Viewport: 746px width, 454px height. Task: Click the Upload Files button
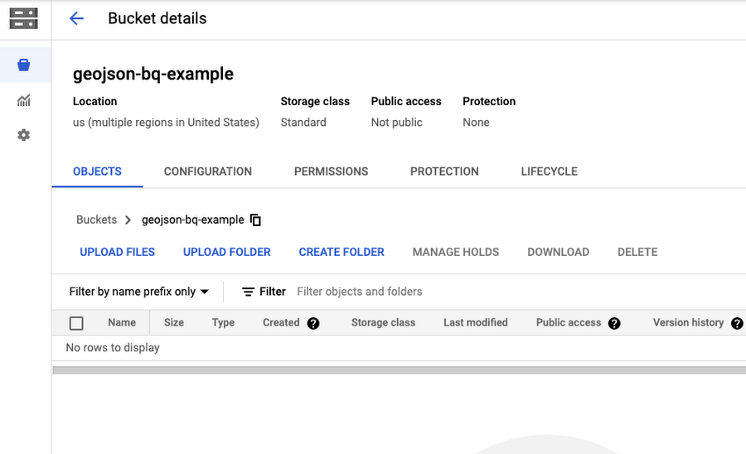118,252
